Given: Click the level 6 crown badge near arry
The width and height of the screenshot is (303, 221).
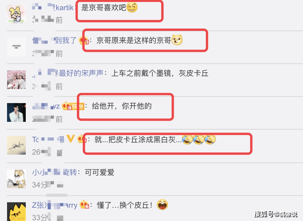Looking at the screenshot, I should [84, 204].
